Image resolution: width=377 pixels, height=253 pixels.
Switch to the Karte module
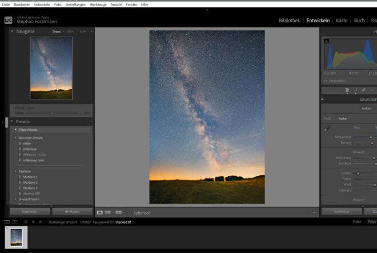[x=342, y=21]
